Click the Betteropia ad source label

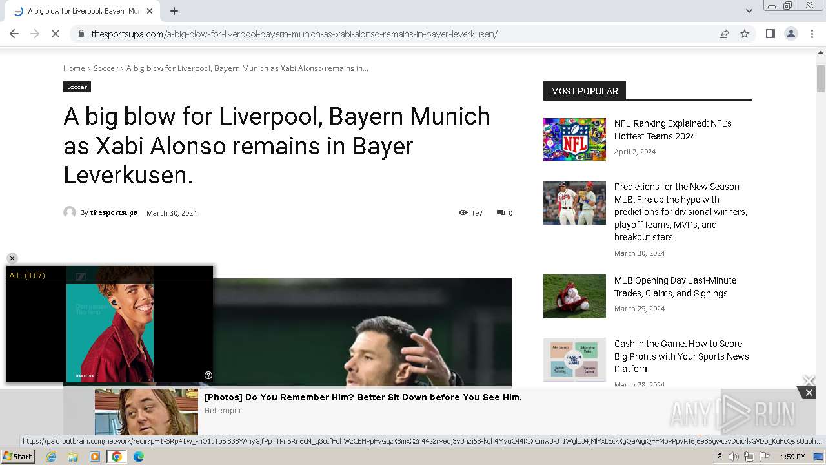tap(223, 411)
